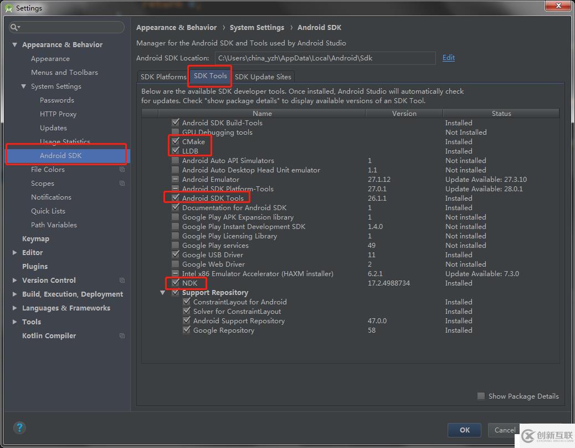Screen dimensions: 575x448
Task: Click NDK version 17.2.4988734 cell
Action: coord(389,283)
